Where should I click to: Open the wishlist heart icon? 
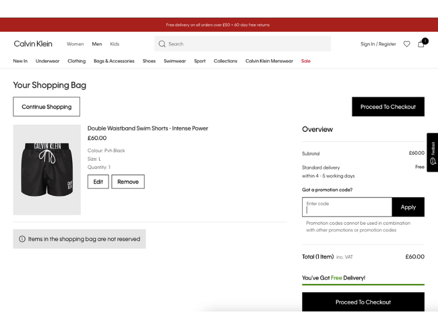[407, 44]
